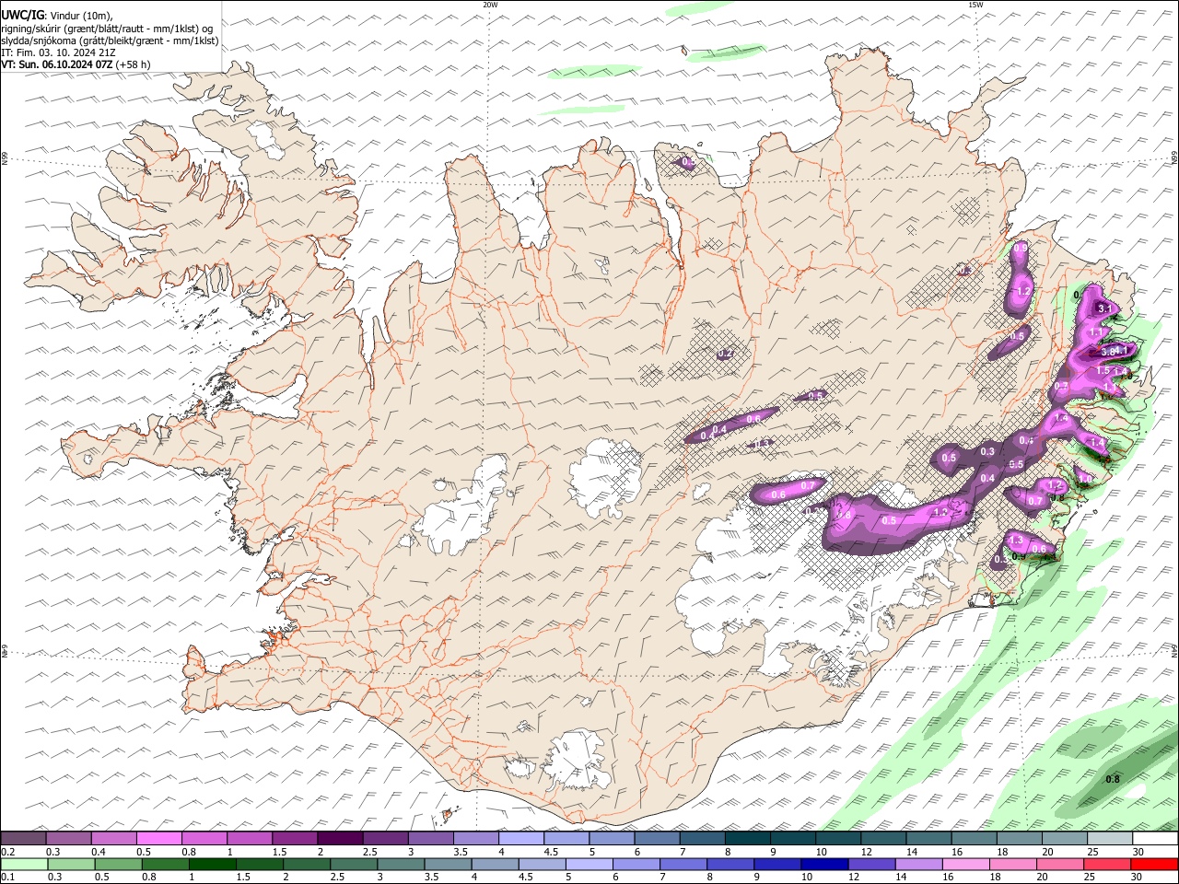Select the white upper legend swatch at 30
Screen dimensions: 1179x884
pyautogui.click(x=1155, y=838)
